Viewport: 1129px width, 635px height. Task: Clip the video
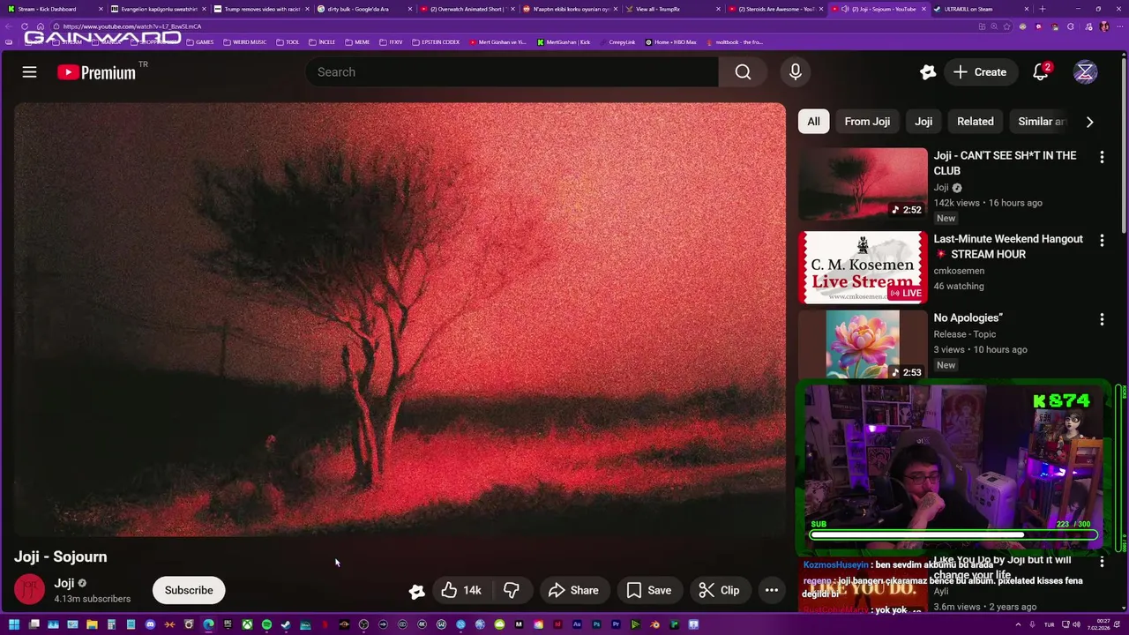pos(720,590)
